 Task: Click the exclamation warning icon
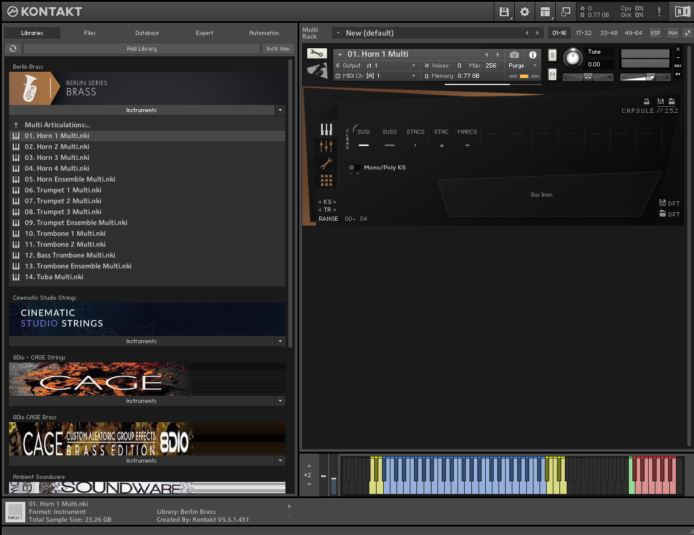click(x=659, y=12)
